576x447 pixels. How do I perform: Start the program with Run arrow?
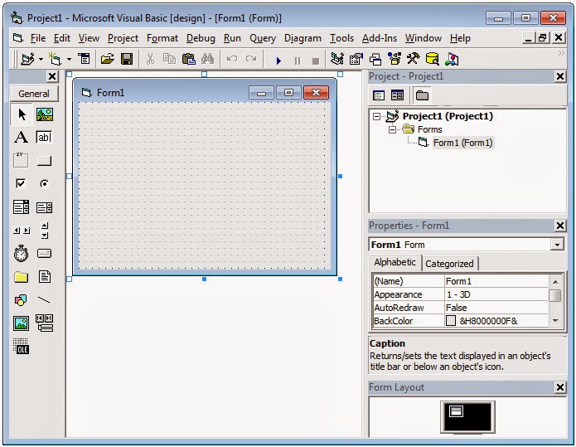(278, 61)
